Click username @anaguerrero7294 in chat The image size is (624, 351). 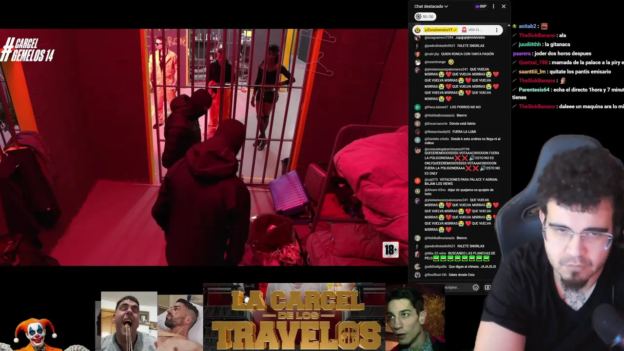pyautogui.click(x=439, y=38)
